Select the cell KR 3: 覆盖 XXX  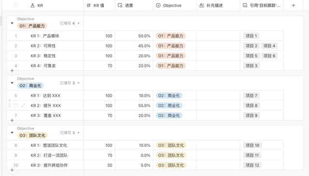click(x=46, y=116)
